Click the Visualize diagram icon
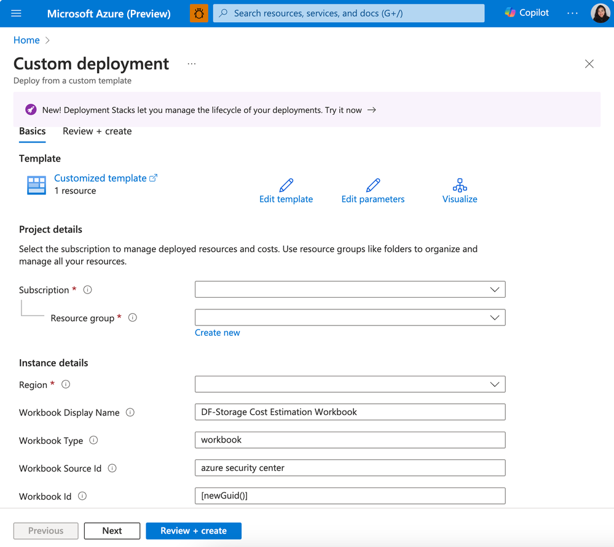The height and width of the screenshot is (547, 614). coord(460,185)
